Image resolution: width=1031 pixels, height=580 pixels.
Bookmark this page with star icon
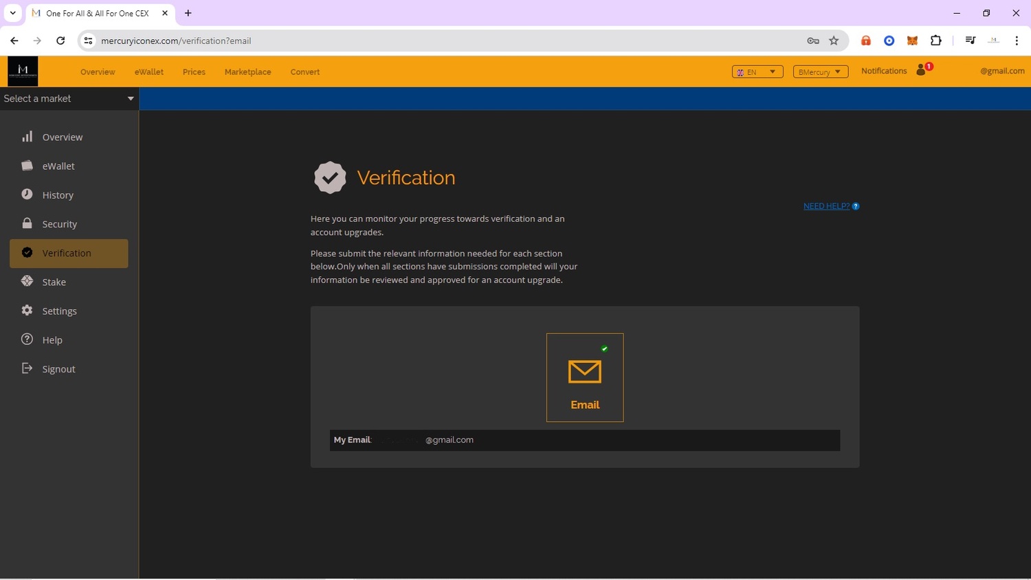tap(834, 41)
